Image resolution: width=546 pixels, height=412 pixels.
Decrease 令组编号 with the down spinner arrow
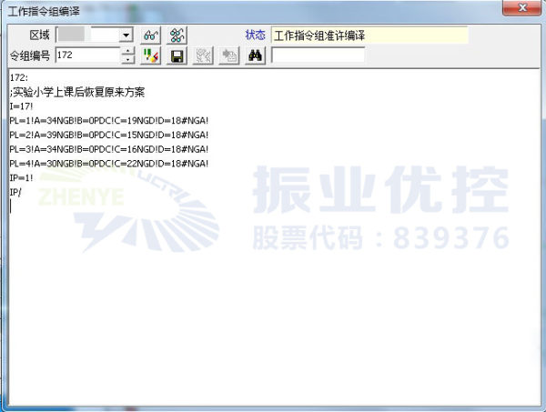(x=127, y=60)
